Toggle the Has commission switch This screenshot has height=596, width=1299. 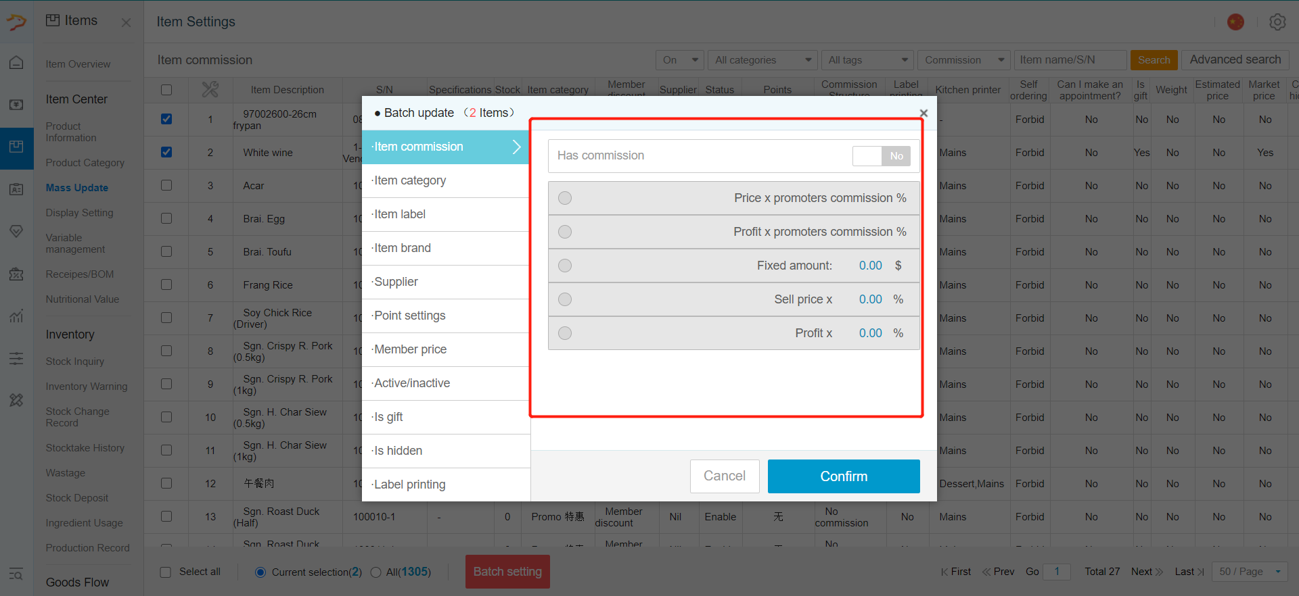(882, 156)
